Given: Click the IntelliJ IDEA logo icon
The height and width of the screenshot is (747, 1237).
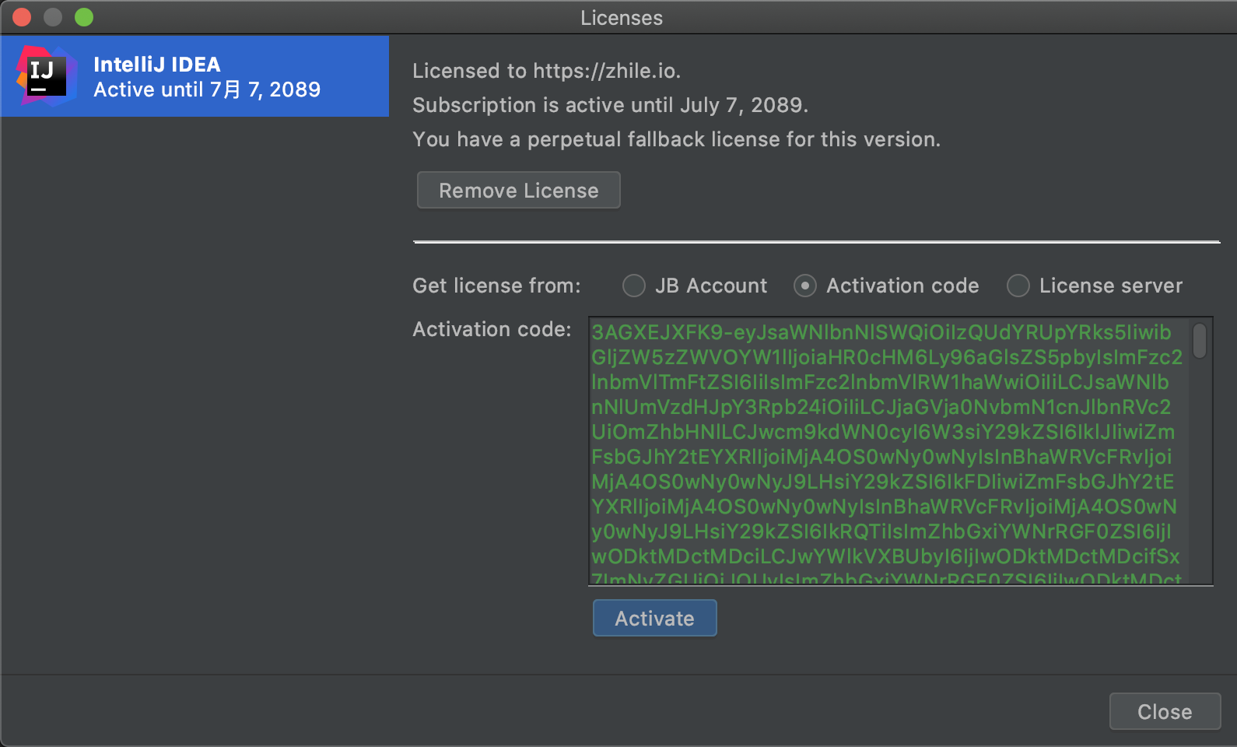Looking at the screenshot, I should (x=46, y=76).
